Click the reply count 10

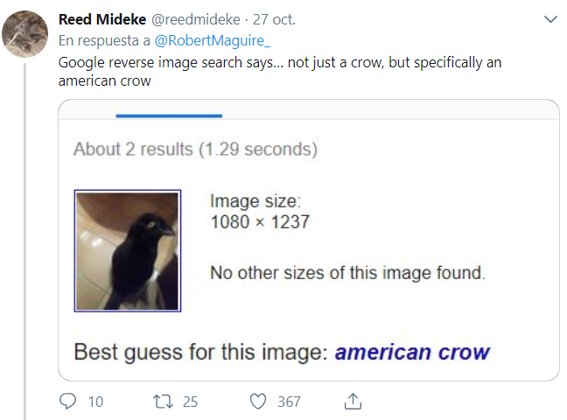click(96, 402)
